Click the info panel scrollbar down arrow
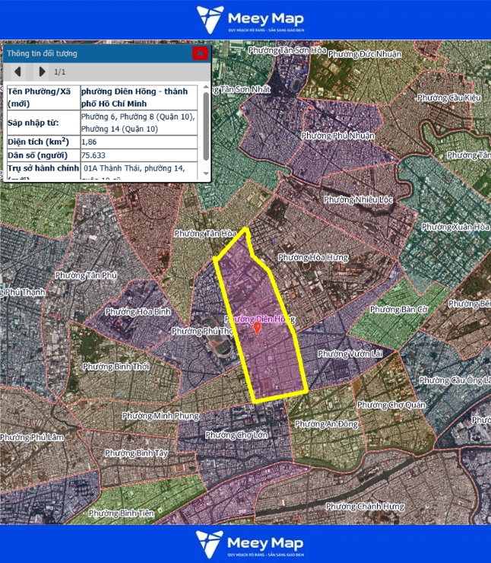491x563 pixels. (x=206, y=176)
